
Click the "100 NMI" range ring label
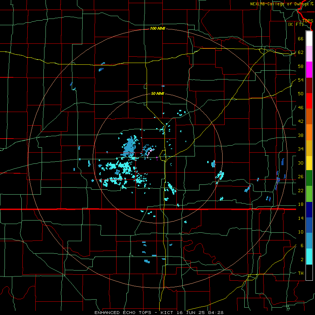[x=157, y=29]
